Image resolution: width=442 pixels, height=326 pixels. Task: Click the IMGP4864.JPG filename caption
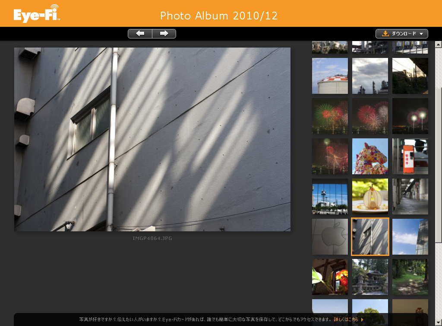152,238
